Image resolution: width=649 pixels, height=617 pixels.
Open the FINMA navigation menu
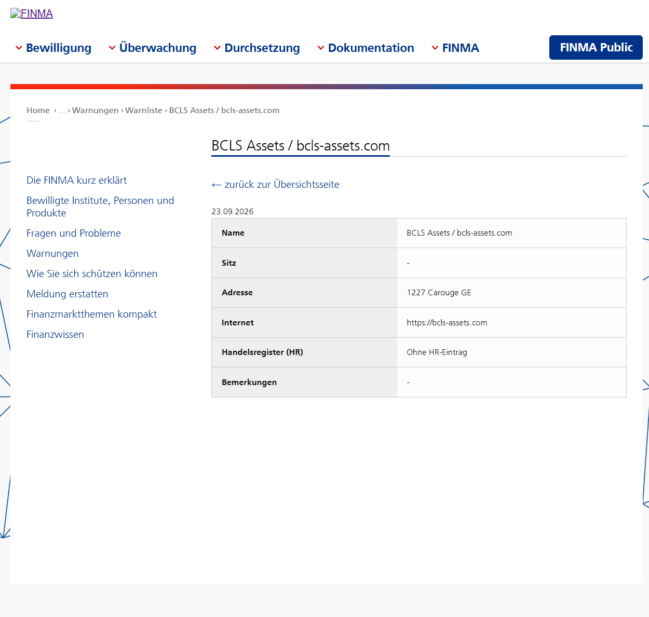coord(455,48)
